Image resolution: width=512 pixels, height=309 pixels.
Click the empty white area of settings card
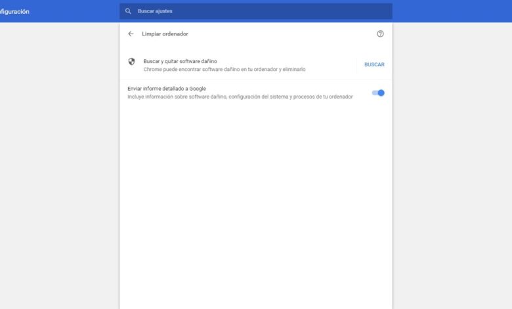(x=256, y=202)
